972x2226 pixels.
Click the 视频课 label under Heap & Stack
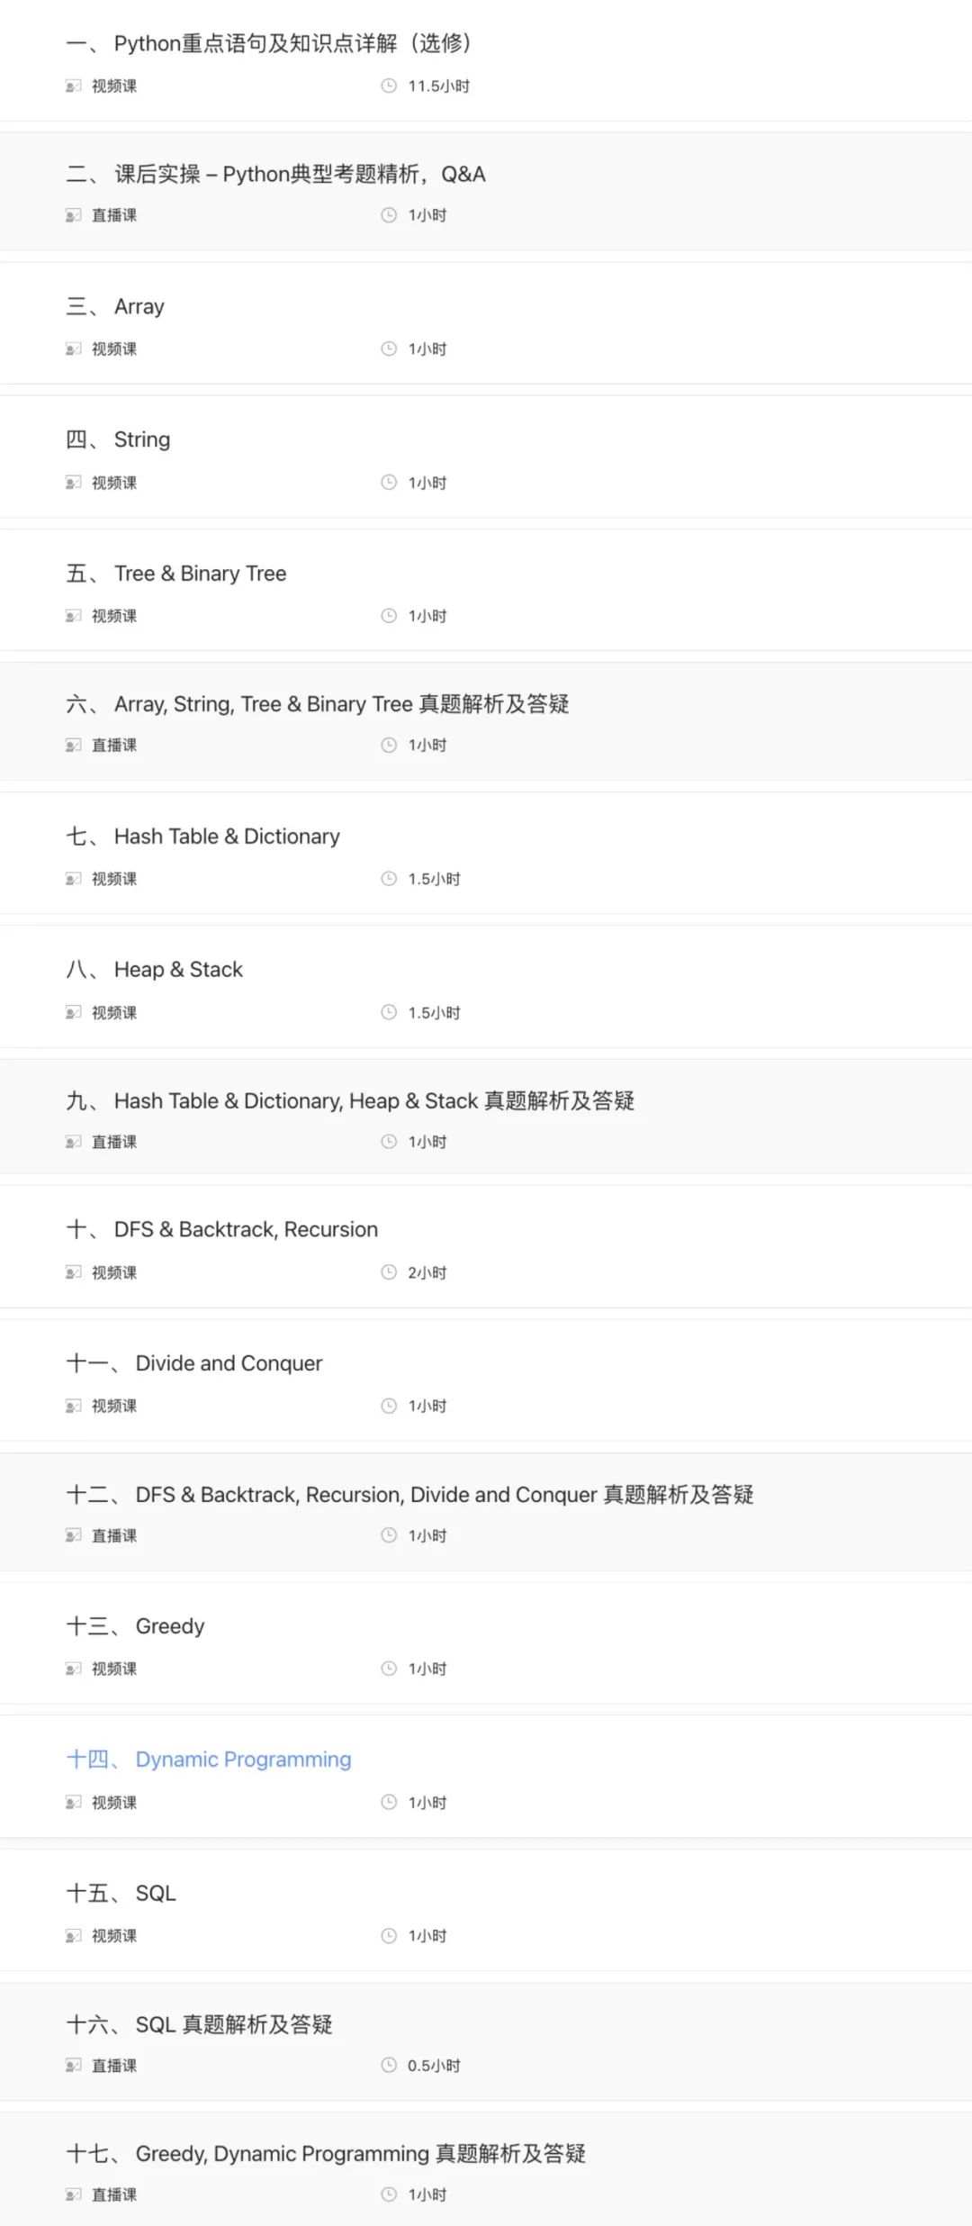click(x=114, y=1012)
